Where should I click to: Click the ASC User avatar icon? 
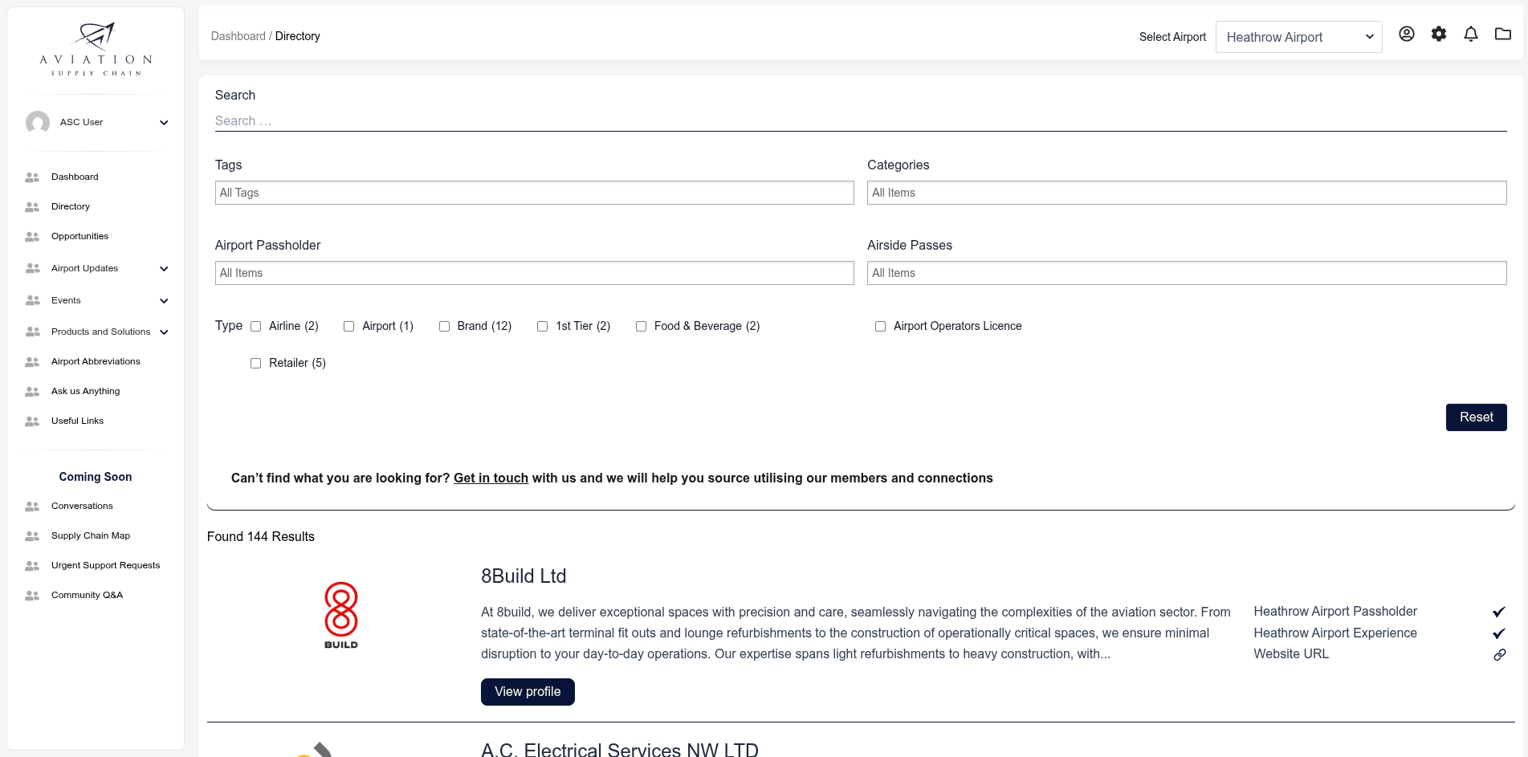click(x=38, y=123)
